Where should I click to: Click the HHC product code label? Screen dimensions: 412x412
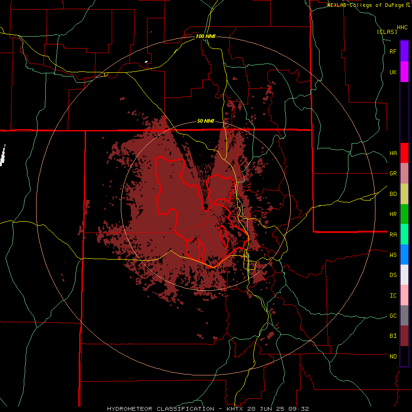click(402, 27)
